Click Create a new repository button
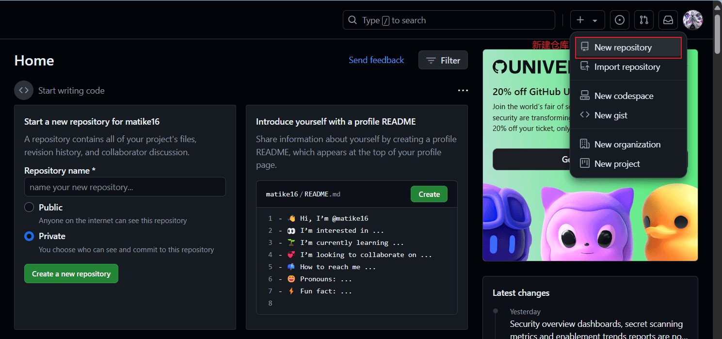This screenshot has height=339, width=722. click(71, 274)
